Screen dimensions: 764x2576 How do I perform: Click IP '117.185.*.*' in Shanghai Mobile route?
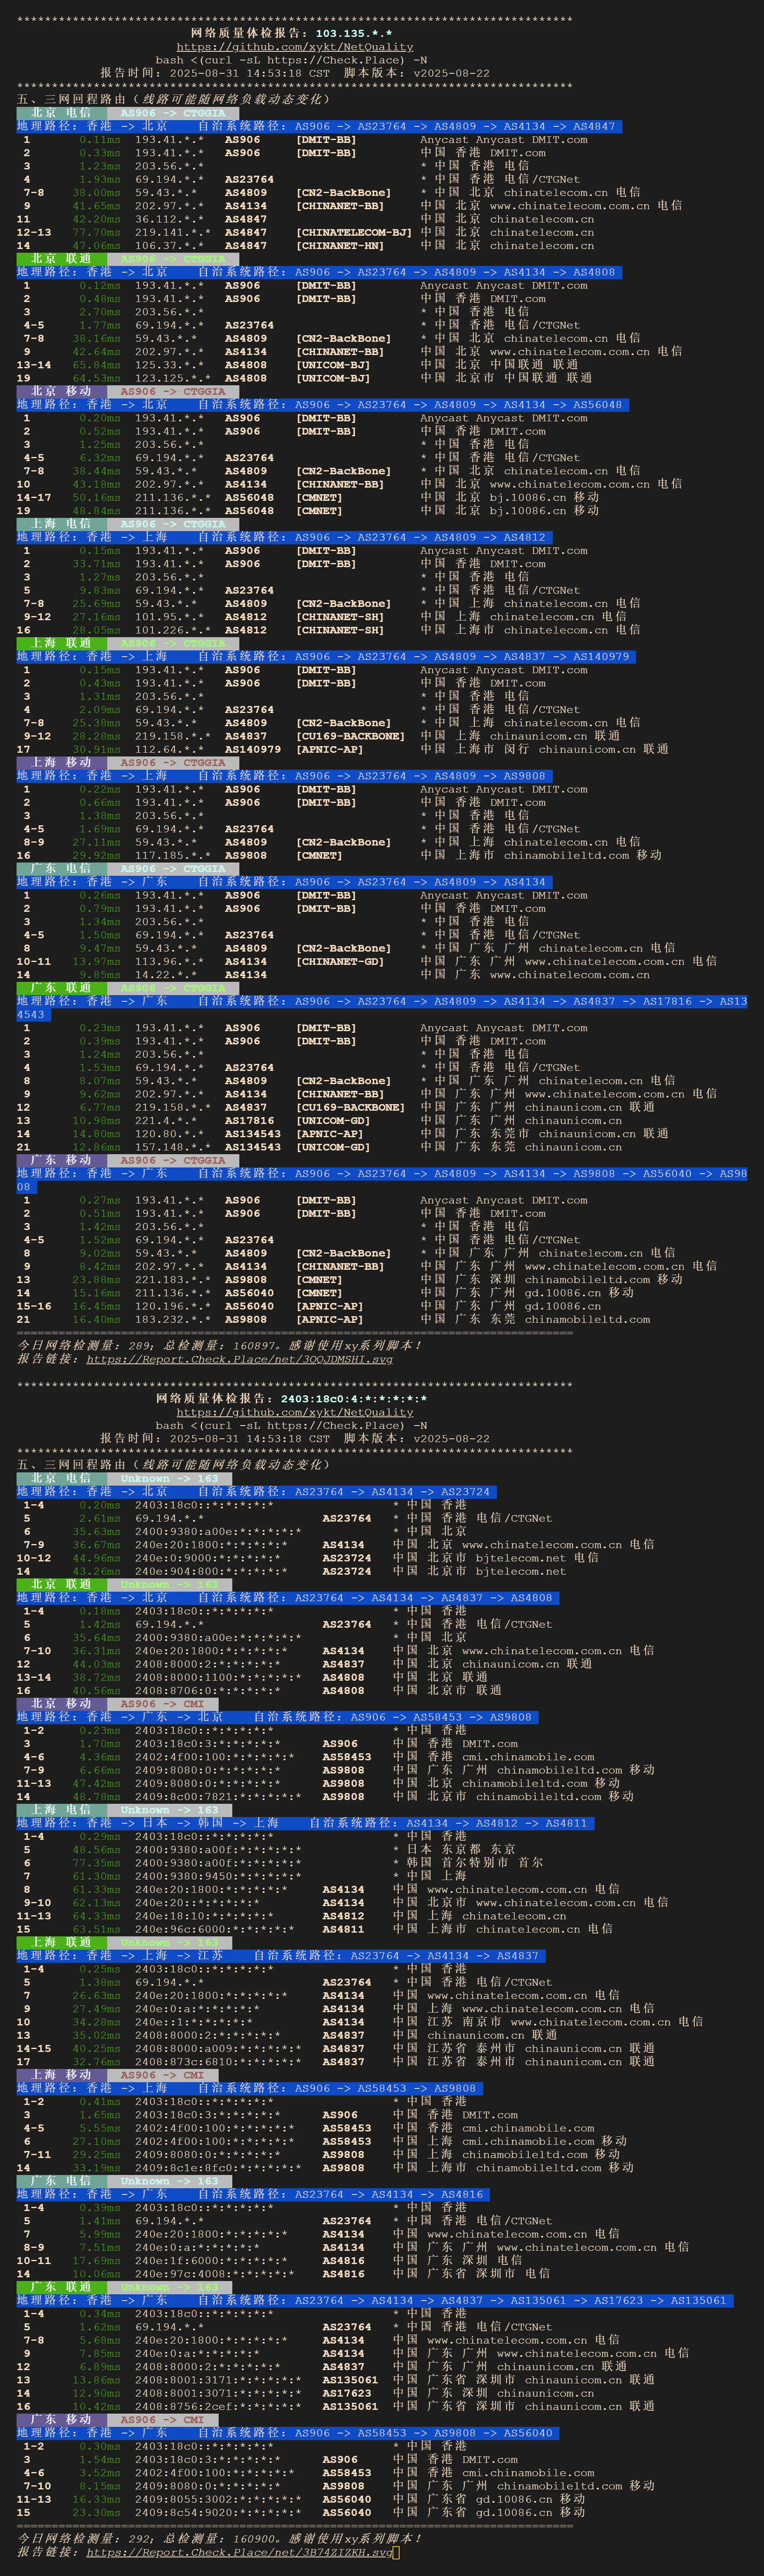click(x=174, y=855)
